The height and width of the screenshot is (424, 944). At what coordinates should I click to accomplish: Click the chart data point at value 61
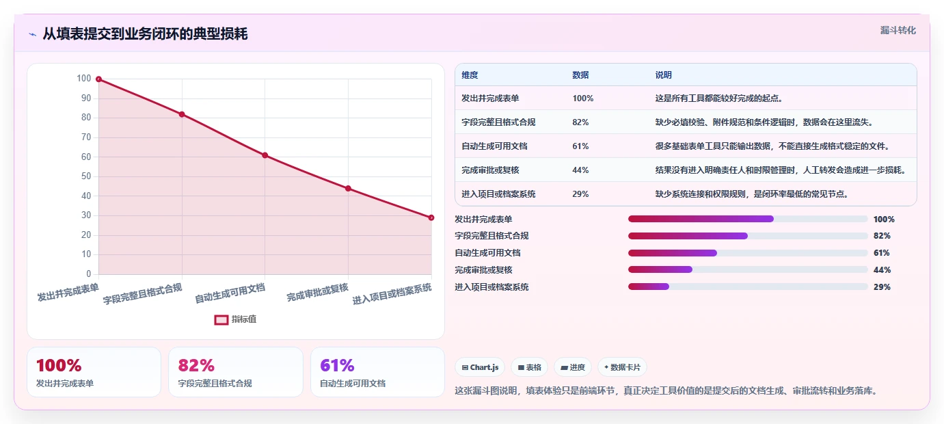coord(265,155)
